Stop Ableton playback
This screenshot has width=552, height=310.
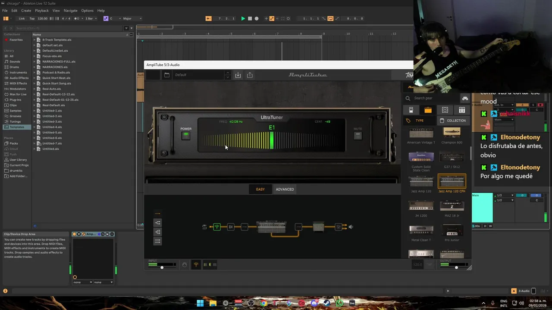click(x=250, y=19)
